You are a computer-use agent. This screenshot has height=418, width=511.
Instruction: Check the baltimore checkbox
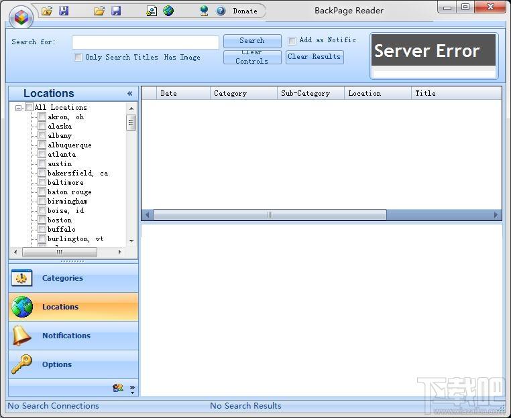[x=42, y=182]
